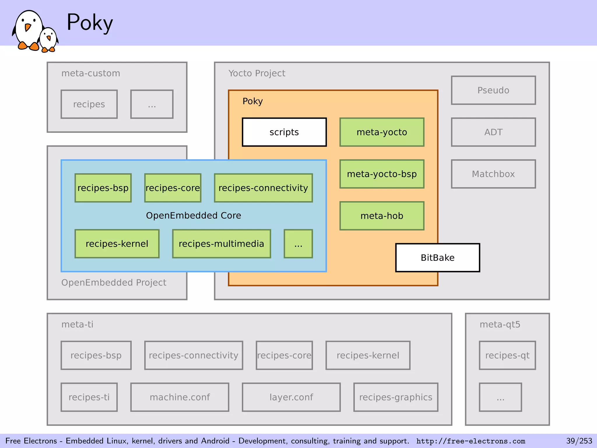Click the green recipes-connectivity box in OpenEmbedded Core

(x=263, y=188)
